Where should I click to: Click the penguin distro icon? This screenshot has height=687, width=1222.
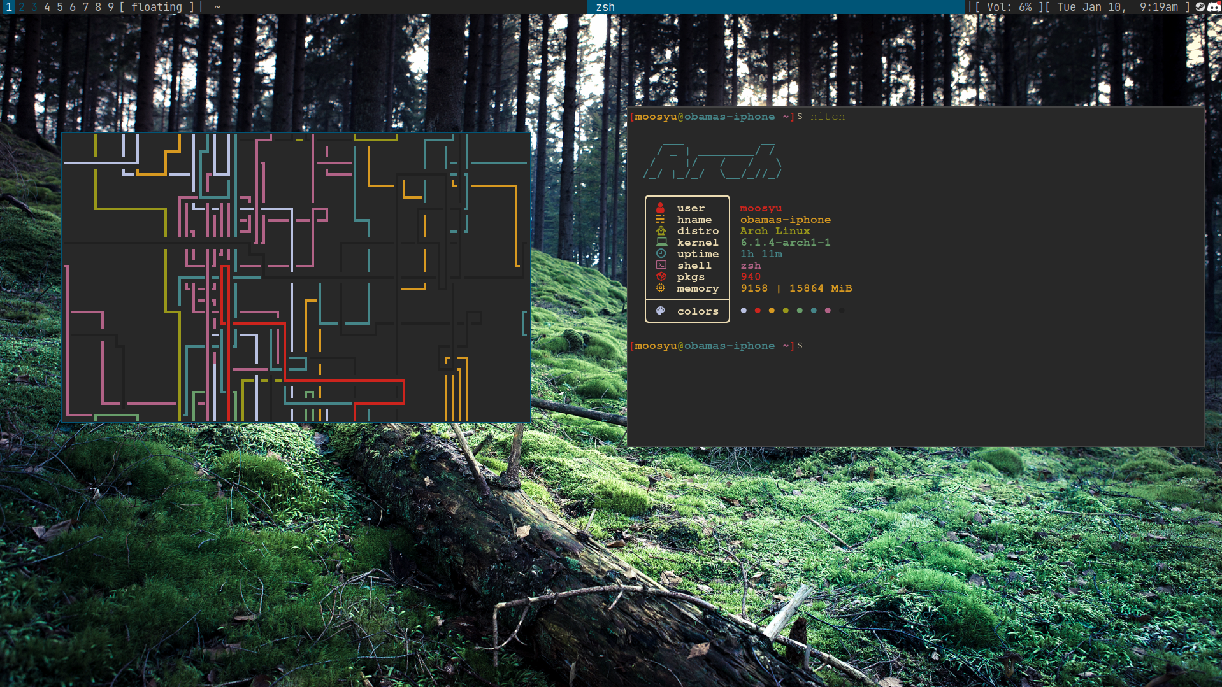[x=661, y=231]
